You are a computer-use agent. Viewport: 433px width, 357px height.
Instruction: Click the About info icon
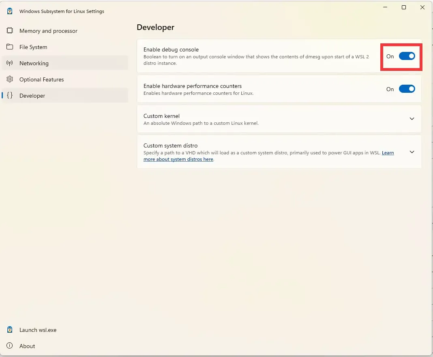coord(9,346)
